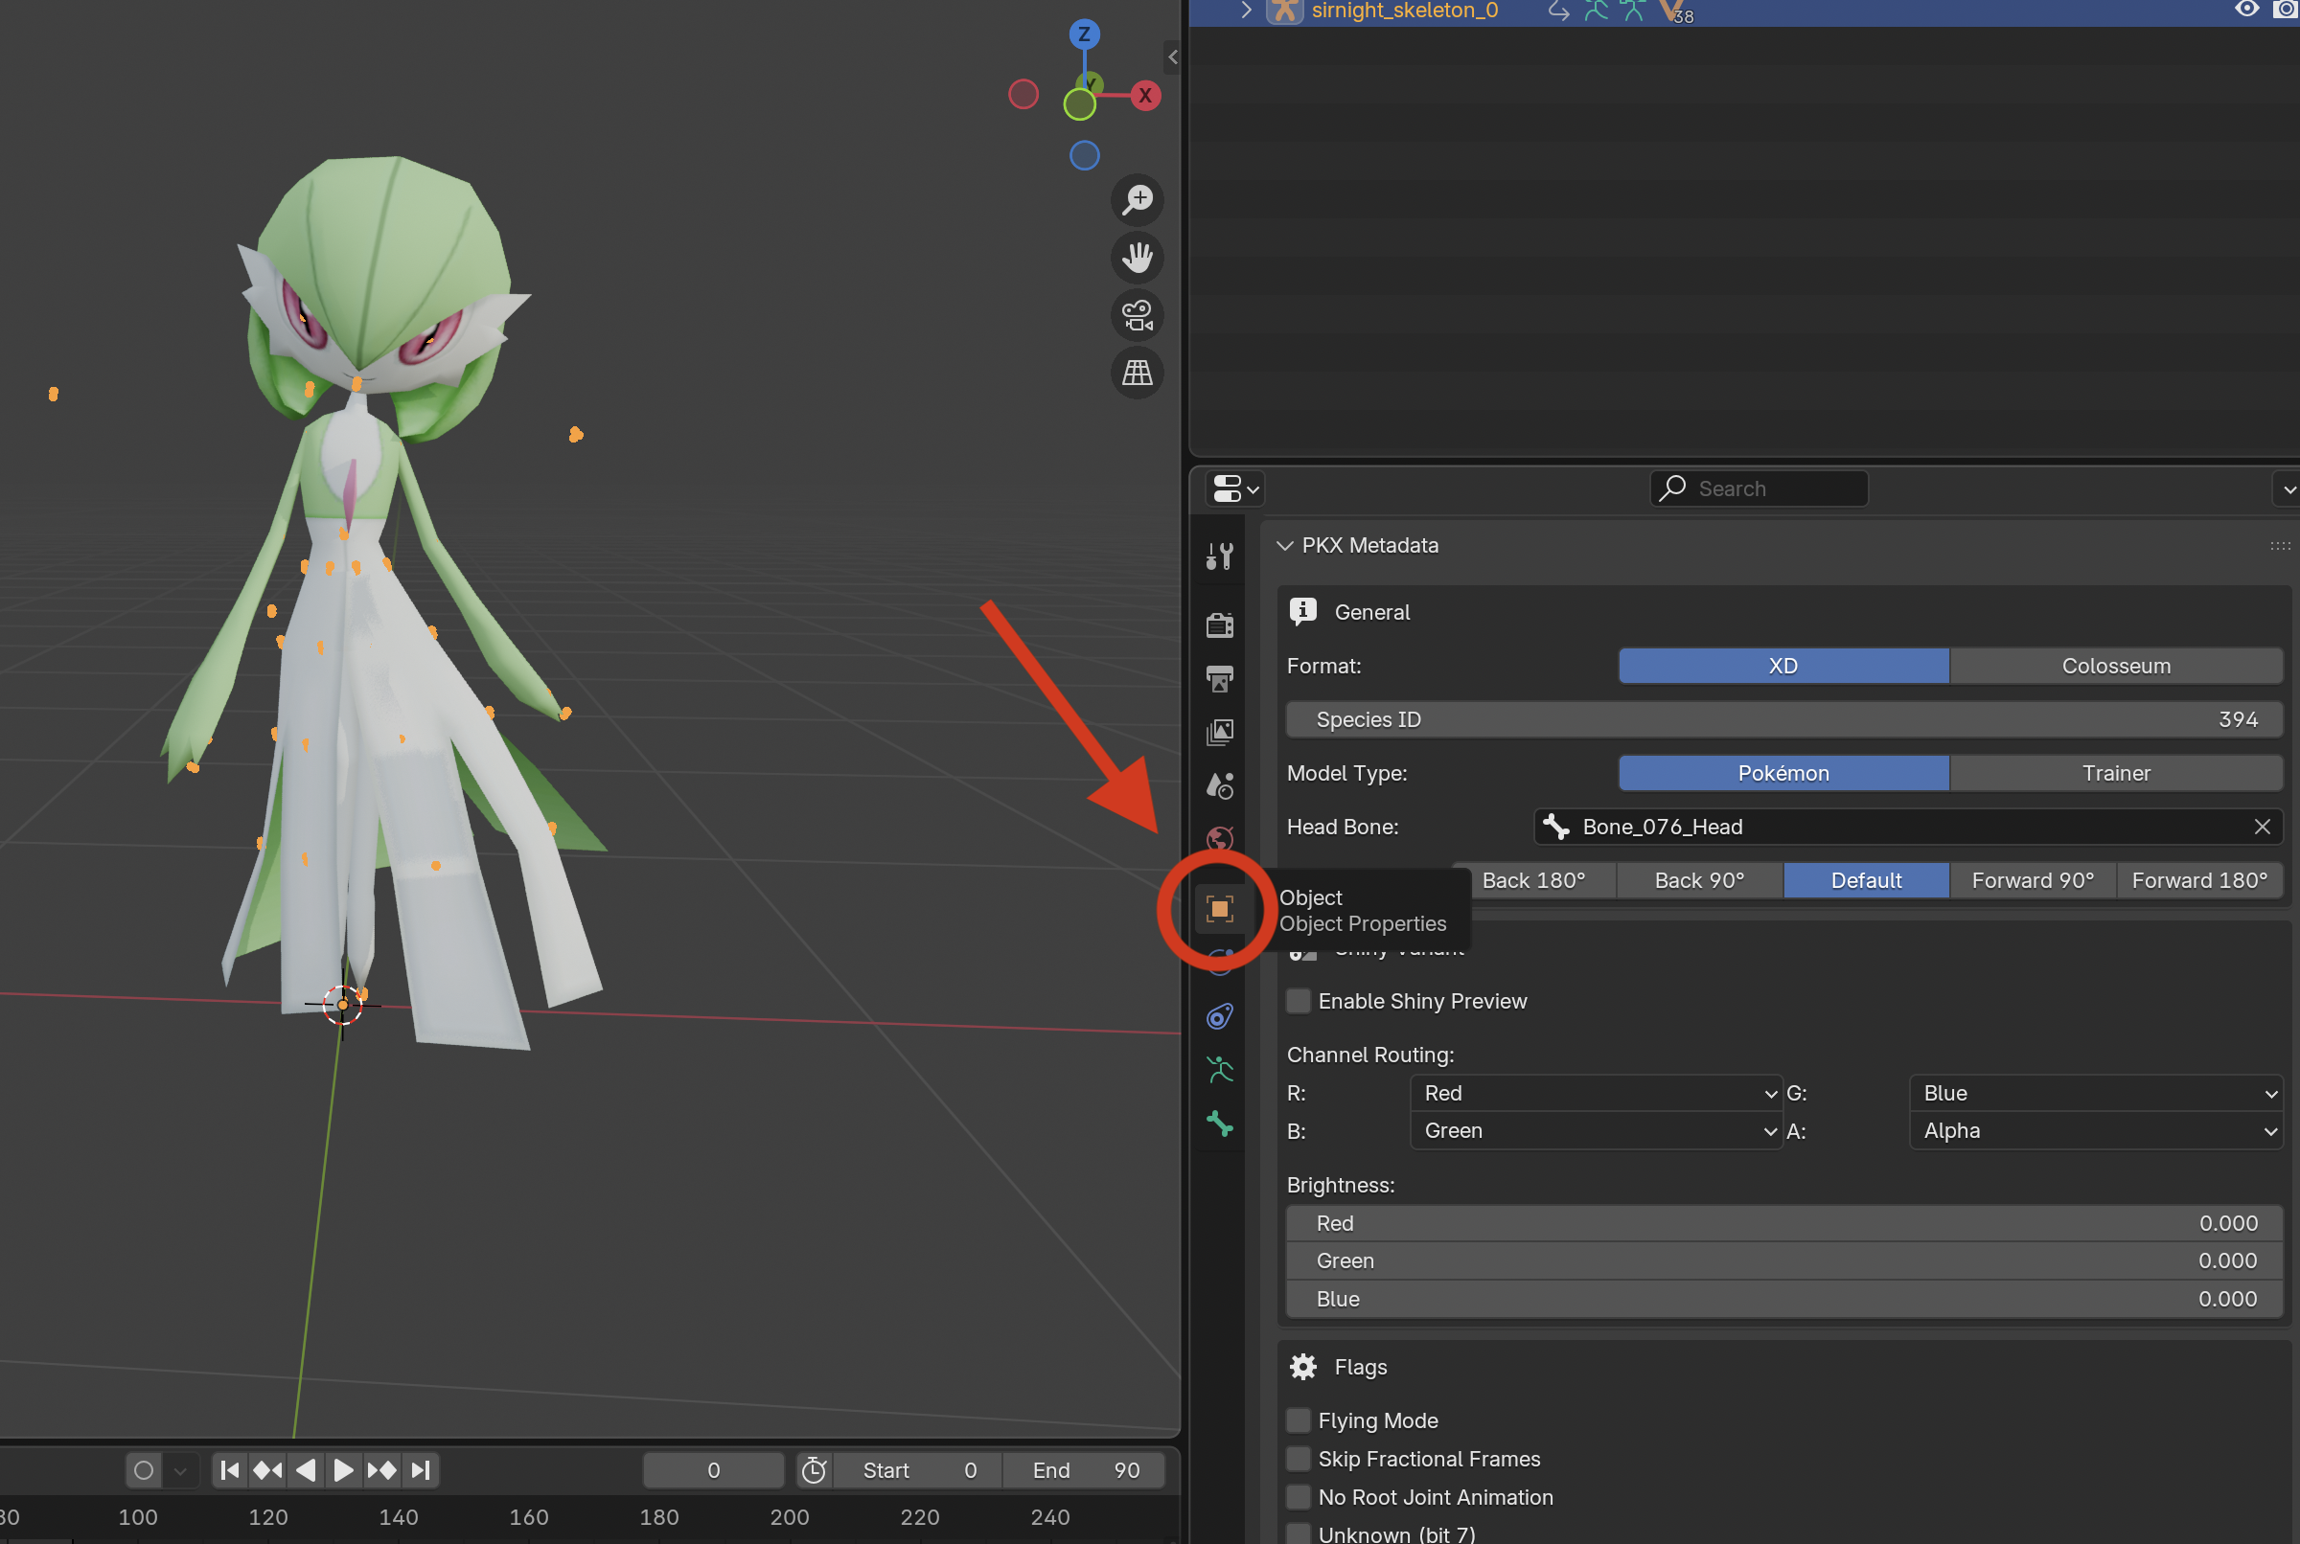Click the Red brightness slider
Screen dimensions: 2300x1544
(x=1782, y=1223)
